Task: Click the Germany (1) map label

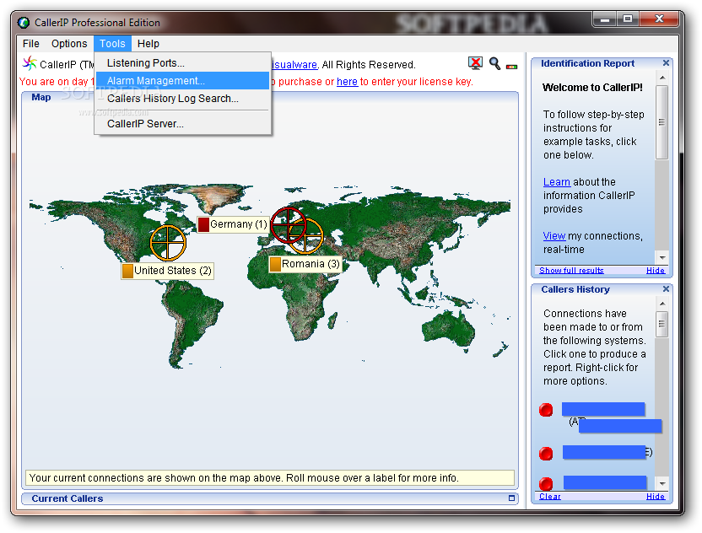Action: point(233,224)
